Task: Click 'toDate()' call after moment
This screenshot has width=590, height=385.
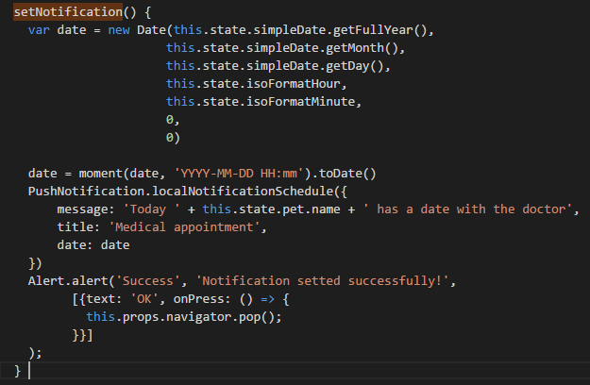Action: pyautogui.click(x=347, y=174)
